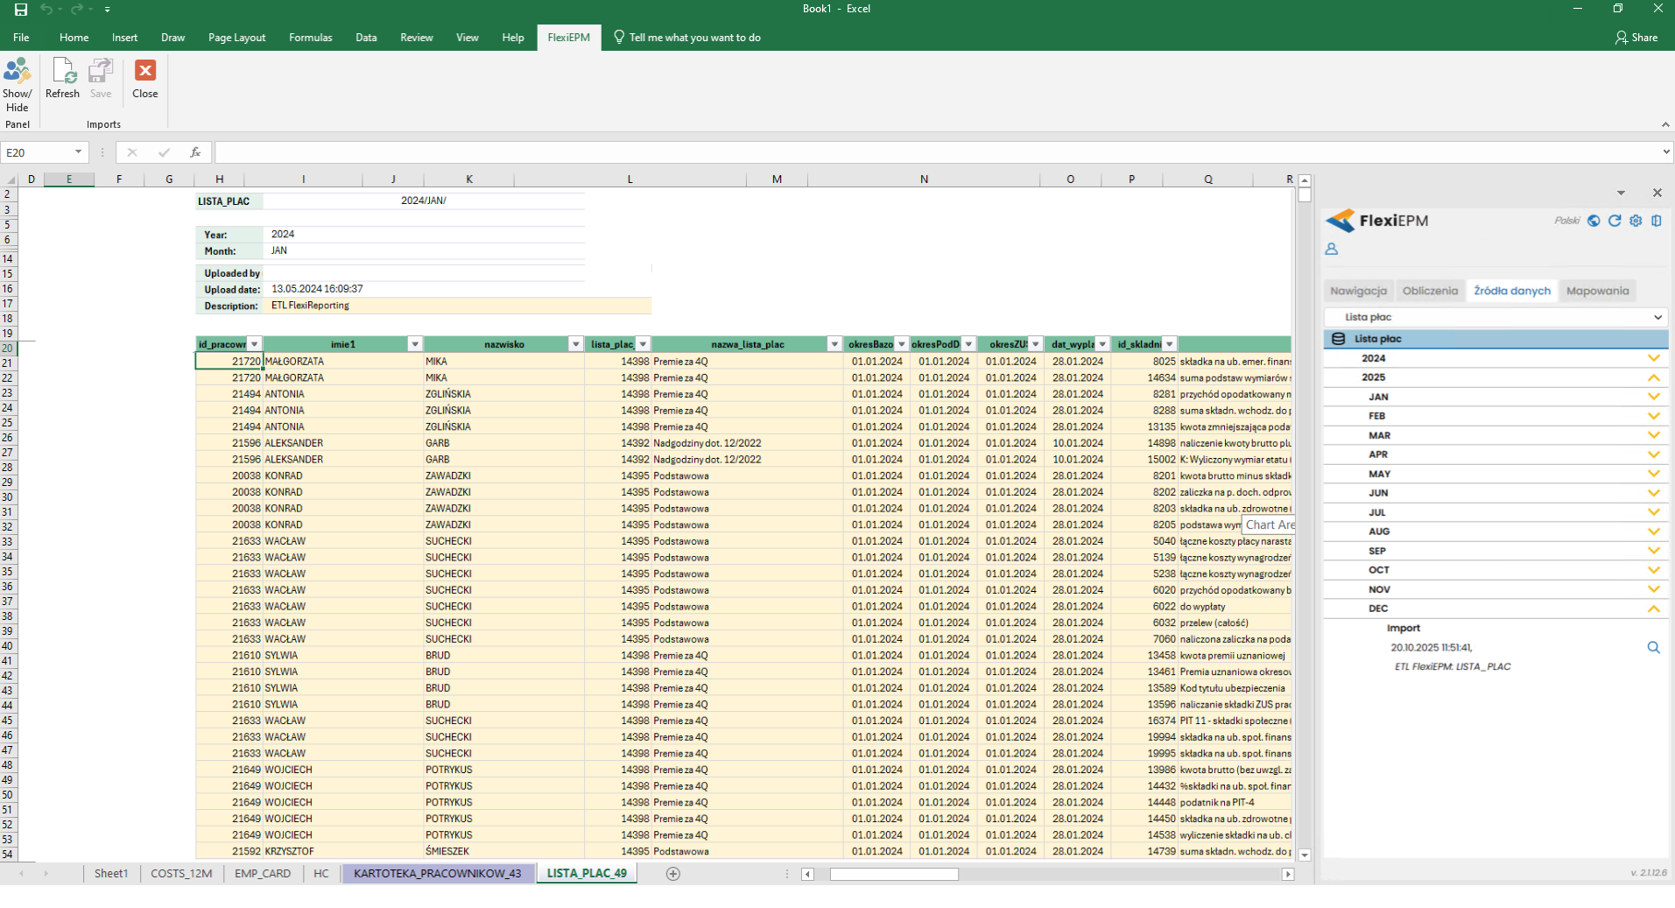Open the filter dropdown on nazwisko column

click(576, 344)
